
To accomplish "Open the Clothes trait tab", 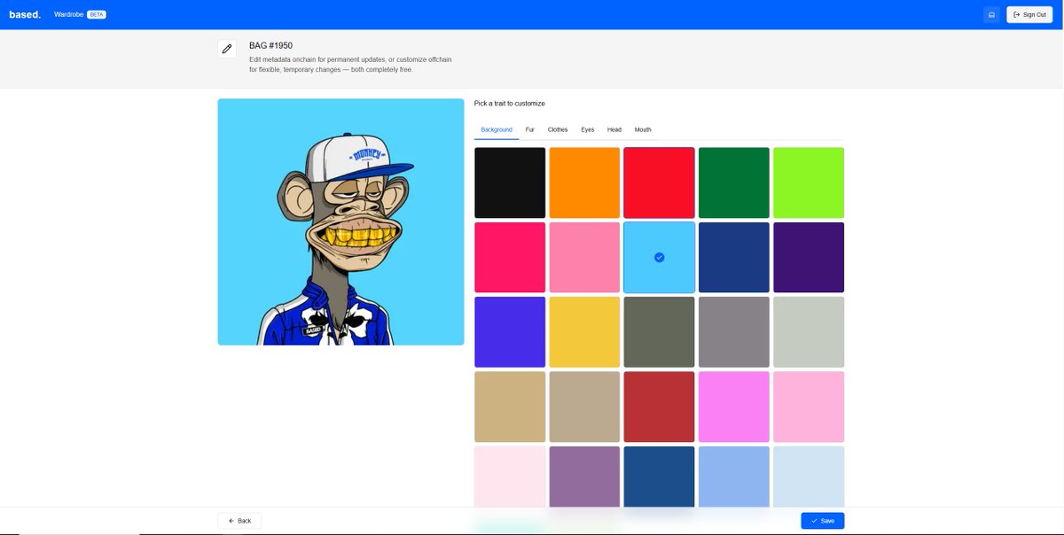I will [x=558, y=129].
